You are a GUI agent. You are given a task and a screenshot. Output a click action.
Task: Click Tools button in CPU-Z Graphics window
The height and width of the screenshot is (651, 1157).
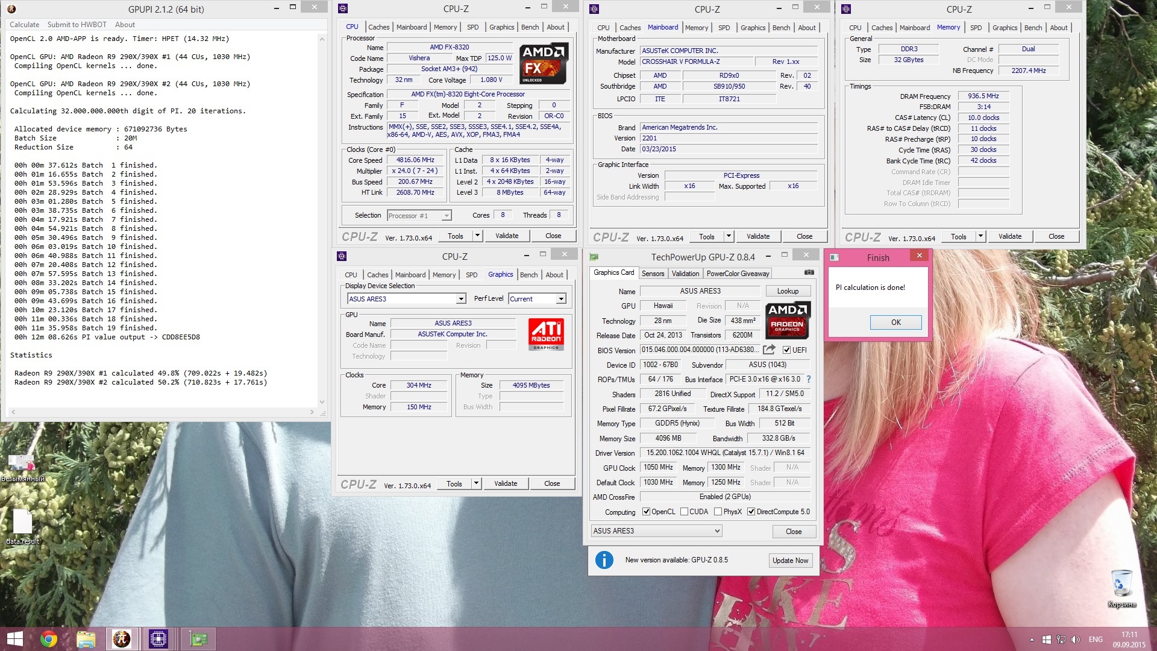click(454, 483)
